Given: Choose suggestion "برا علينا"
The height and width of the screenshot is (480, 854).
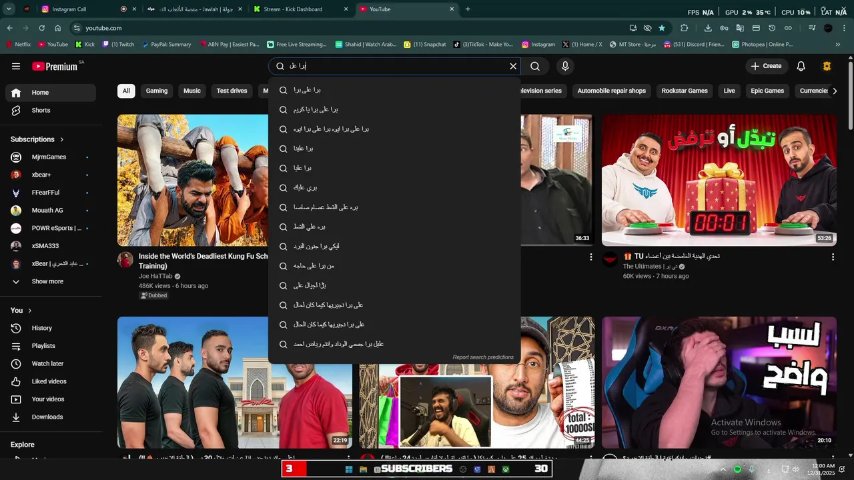Looking at the screenshot, I should click(x=394, y=149).
